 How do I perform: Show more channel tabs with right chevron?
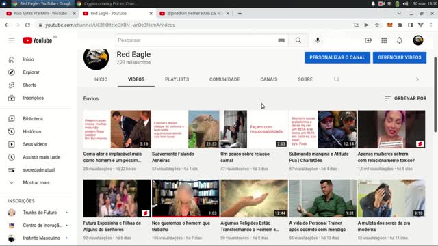[x=417, y=79]
